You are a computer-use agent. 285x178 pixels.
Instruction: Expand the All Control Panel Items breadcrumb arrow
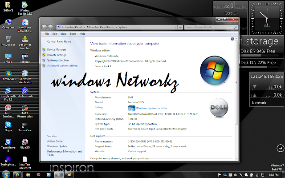click(116, 27)
